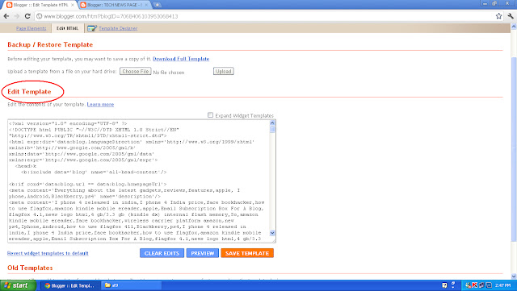517x291 pixels.
Task: Click the Old Templates heading
Action: click(30, 268)
